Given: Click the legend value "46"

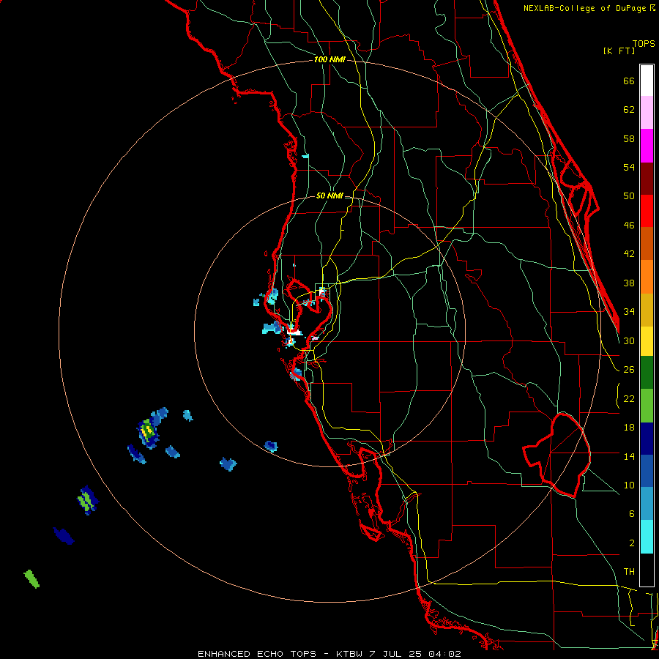Looking at the screenshot, I should coord(629,226).
